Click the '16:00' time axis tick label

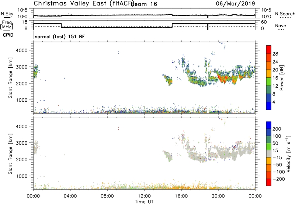click(181, 196)
